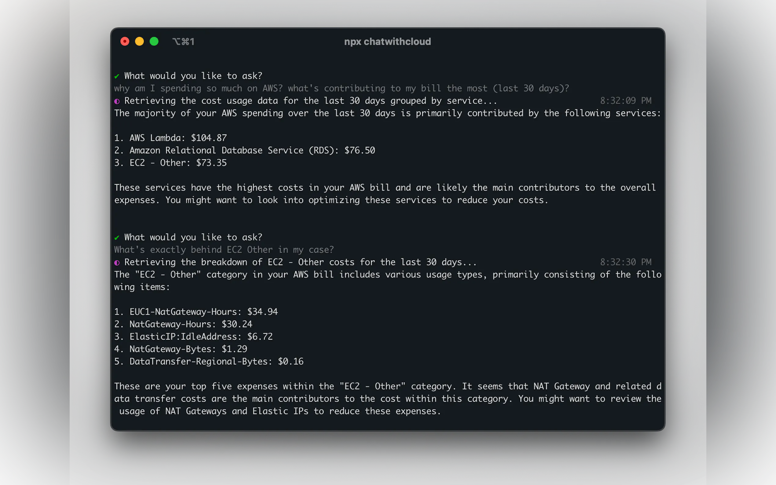Click the first 'What would you like to ask?' prompt
Screen dimensions: 776x485
click(193, 76)
